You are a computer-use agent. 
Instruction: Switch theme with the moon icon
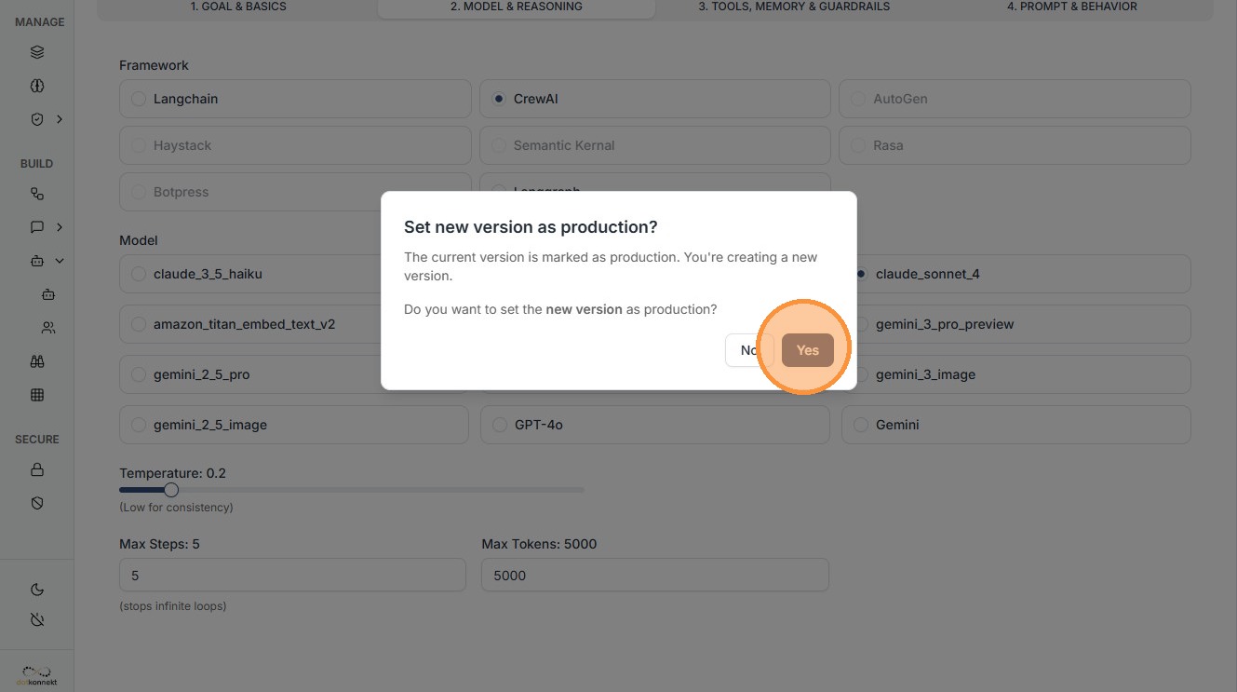click(37, 590)
